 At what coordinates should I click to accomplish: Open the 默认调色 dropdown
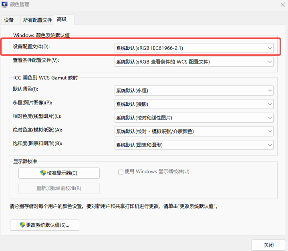194,90
